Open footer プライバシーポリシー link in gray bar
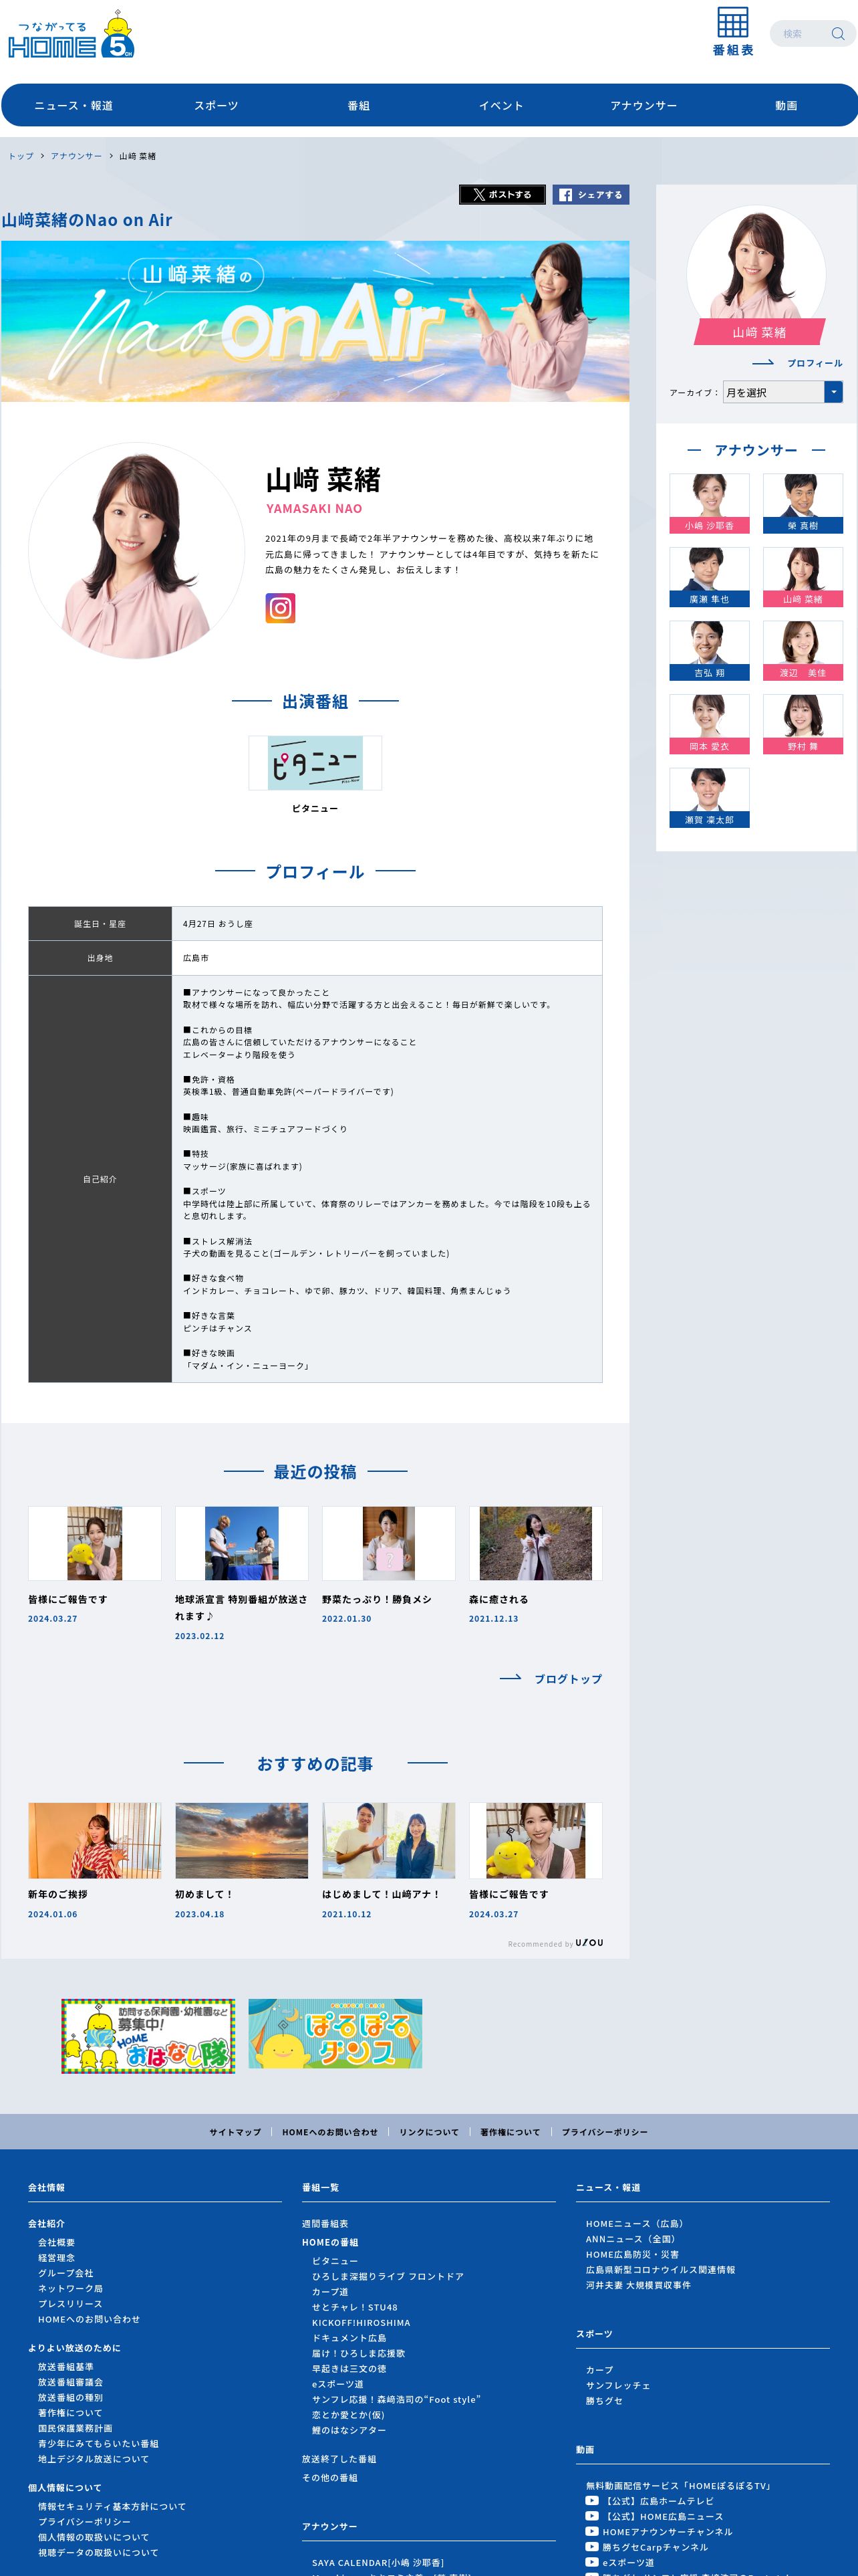Image resolution: width=858 pixels, height=2576 pixels. coord(604,2132)
